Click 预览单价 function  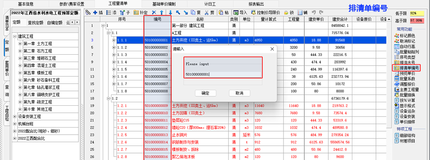point(405,73)
